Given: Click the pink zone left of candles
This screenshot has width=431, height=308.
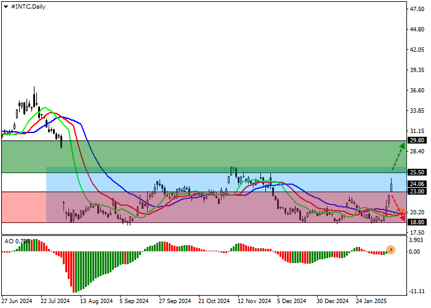Looking at the screenshot, I should pos(23,207).
